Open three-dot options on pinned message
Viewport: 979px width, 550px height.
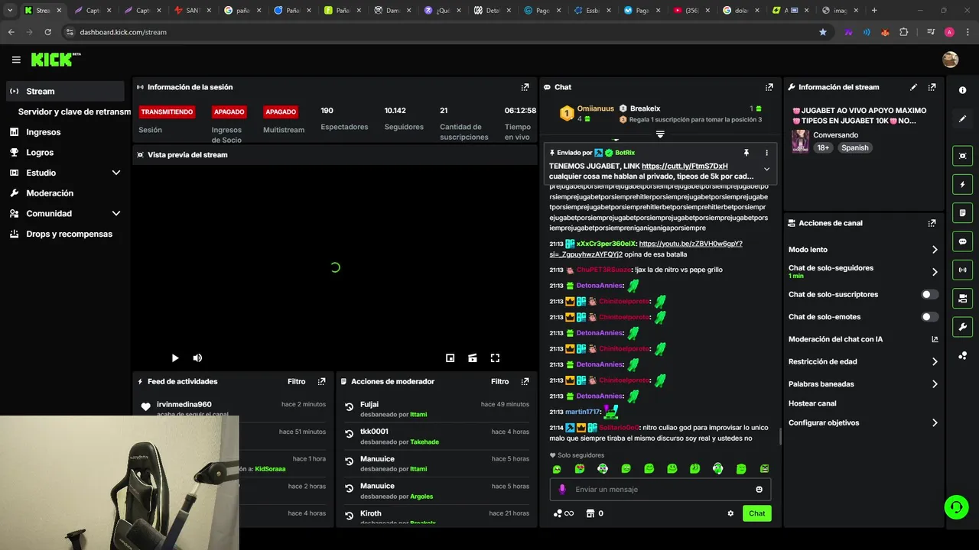[x=766, y=153]
